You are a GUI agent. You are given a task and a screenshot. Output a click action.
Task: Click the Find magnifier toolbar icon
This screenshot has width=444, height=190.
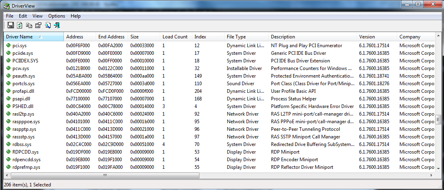pos(47,26)
